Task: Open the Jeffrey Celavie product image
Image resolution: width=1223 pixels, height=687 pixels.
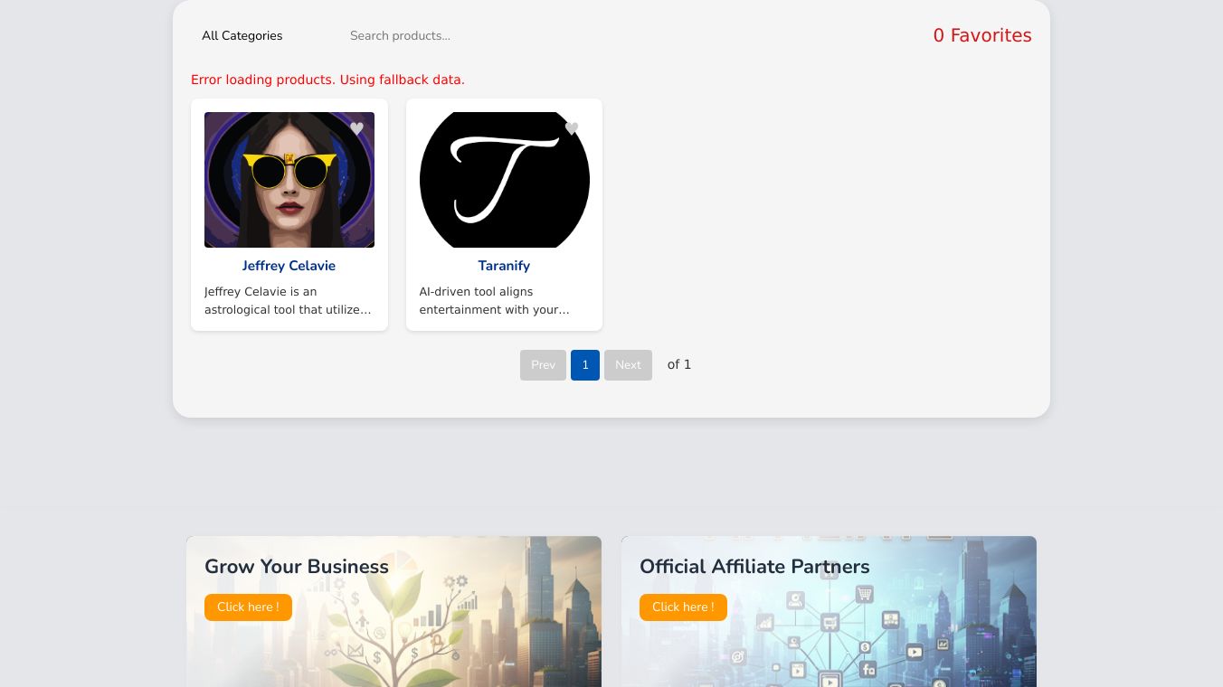Action: coord(289,180)
